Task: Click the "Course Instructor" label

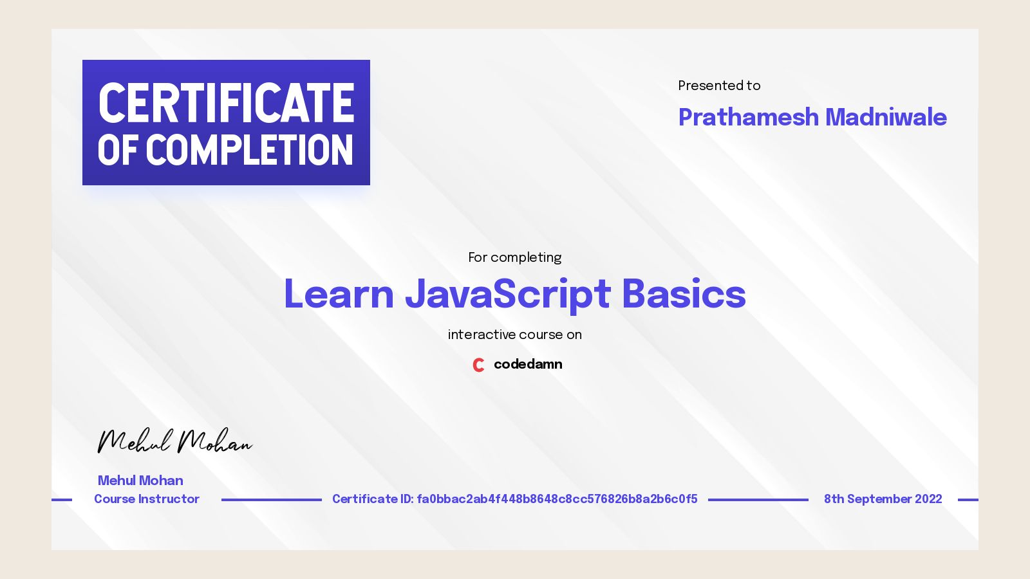Action: point(147,499)
